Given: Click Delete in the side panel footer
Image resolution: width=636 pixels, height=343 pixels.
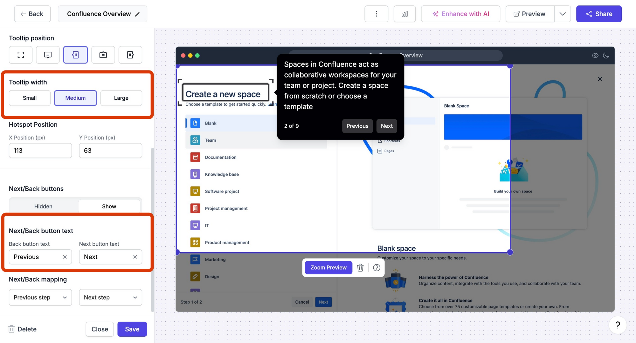Looking at the screenshot, I should coord(23,329).
